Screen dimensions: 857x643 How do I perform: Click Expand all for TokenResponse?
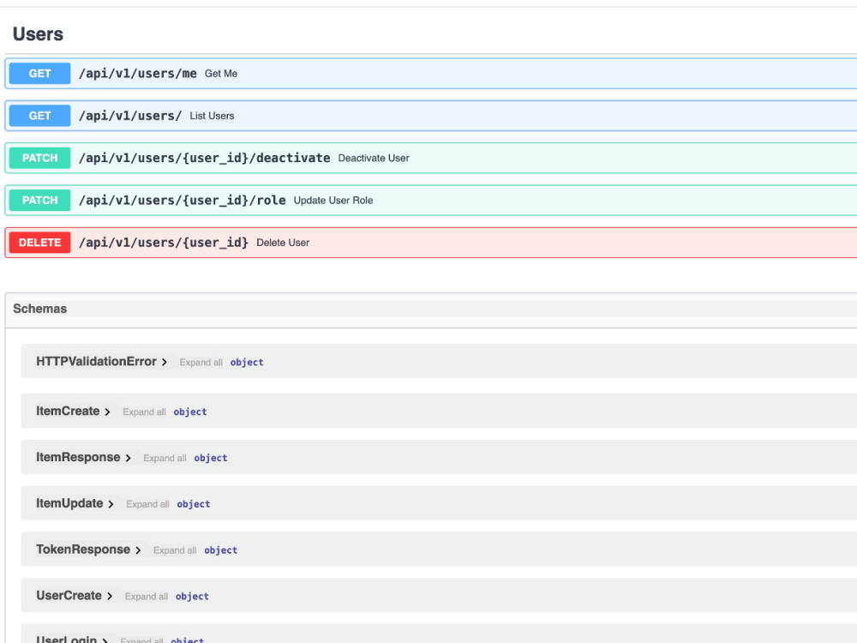(x=175, y=550)
